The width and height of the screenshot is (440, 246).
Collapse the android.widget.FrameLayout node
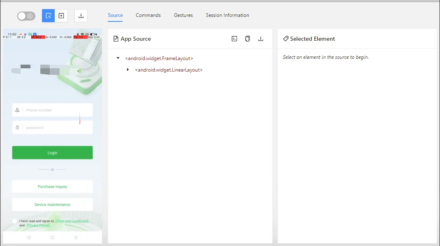pos(118,58)
